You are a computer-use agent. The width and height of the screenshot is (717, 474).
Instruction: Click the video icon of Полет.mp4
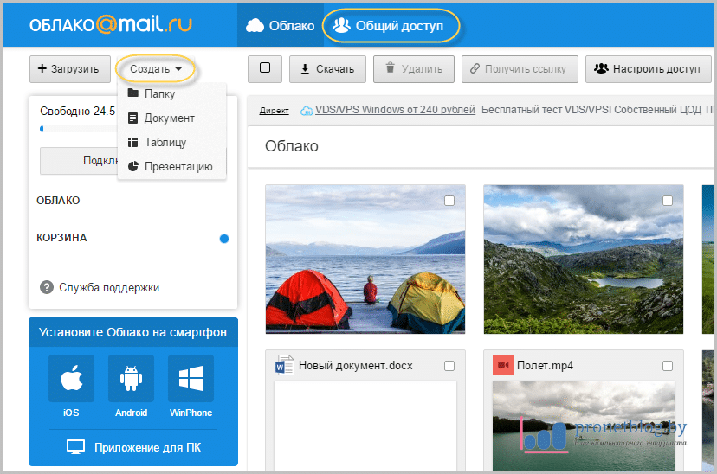tap(503, 365)
